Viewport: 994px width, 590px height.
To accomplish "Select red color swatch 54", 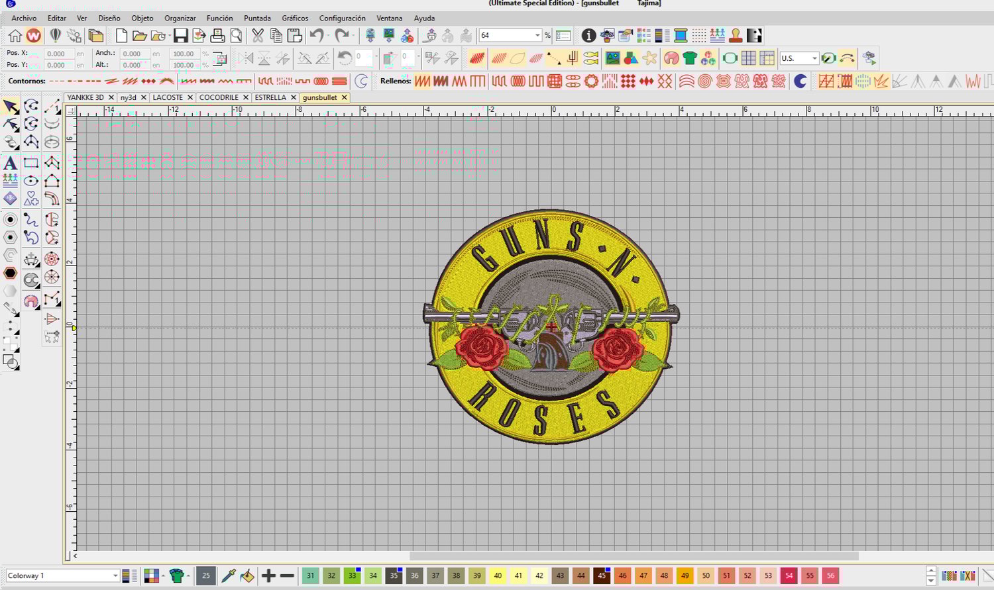I will pyautogui.click(x=789, y=575).
